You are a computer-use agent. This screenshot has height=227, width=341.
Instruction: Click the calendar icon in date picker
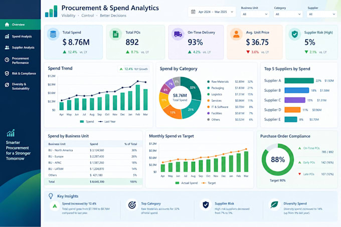pos(193,12)
